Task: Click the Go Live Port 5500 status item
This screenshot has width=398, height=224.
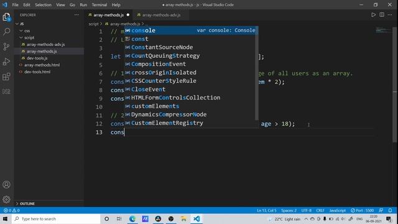Action: [362, 210]
